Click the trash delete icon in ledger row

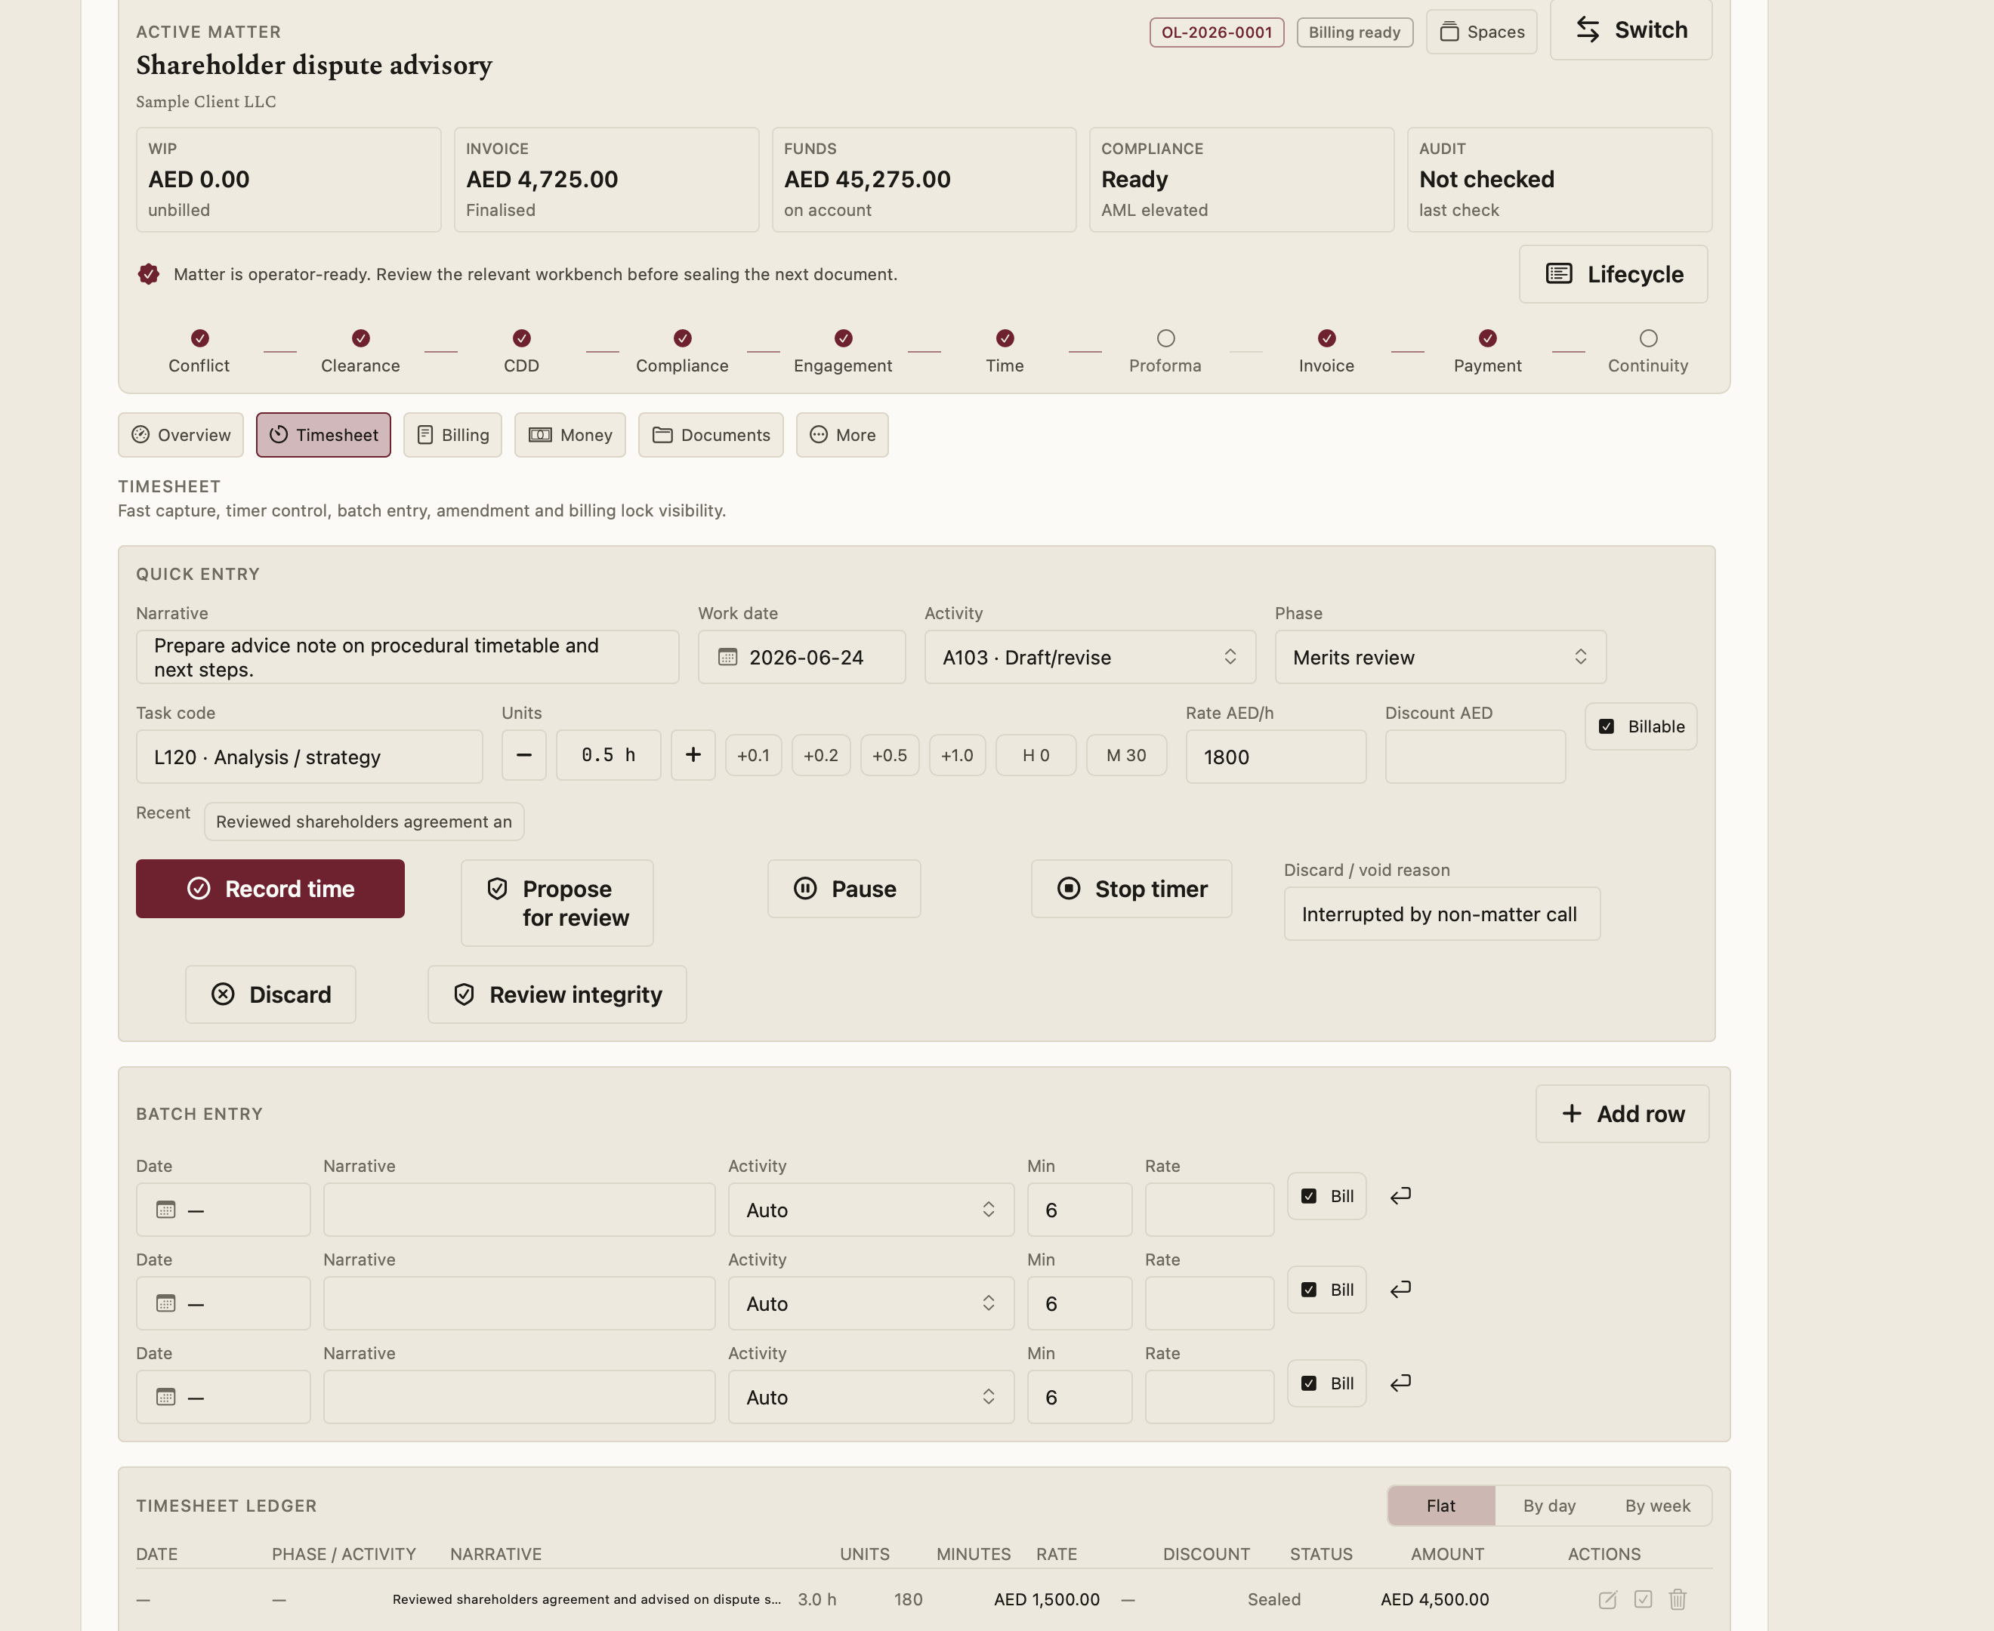pyautogui.click(x=1678, y=1599)
